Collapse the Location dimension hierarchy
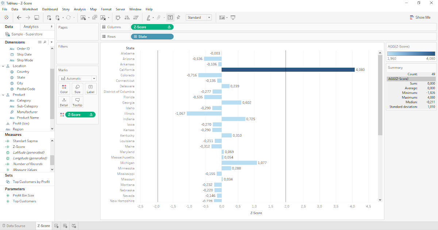Screen dimensions: 438x230 (3, 65)
